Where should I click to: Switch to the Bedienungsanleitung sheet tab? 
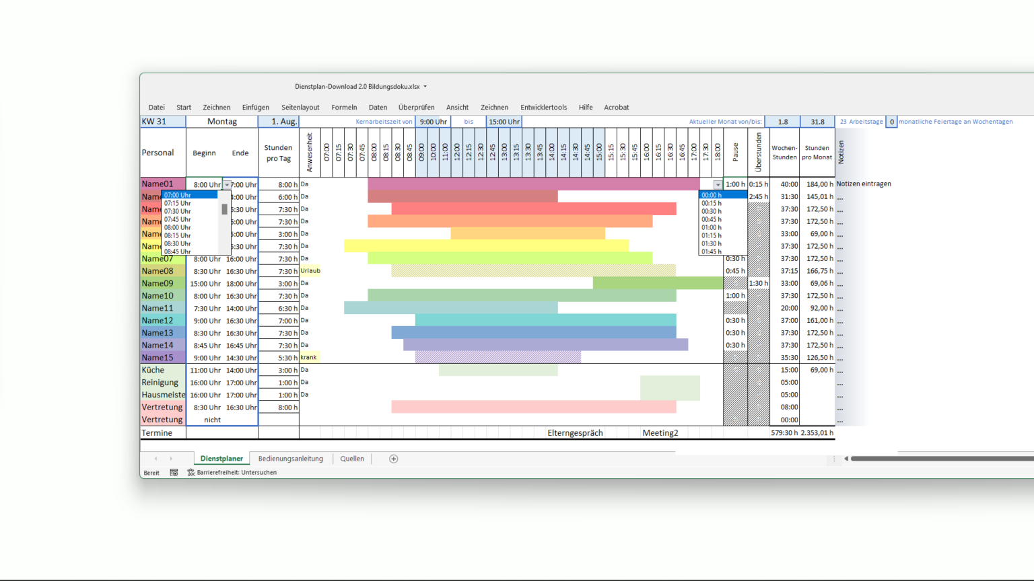tap(290, 459)
